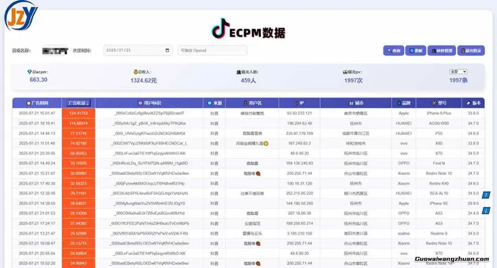Click the diamond icon next to 总ecpm

pyautogui.click(x=30, y=72)
